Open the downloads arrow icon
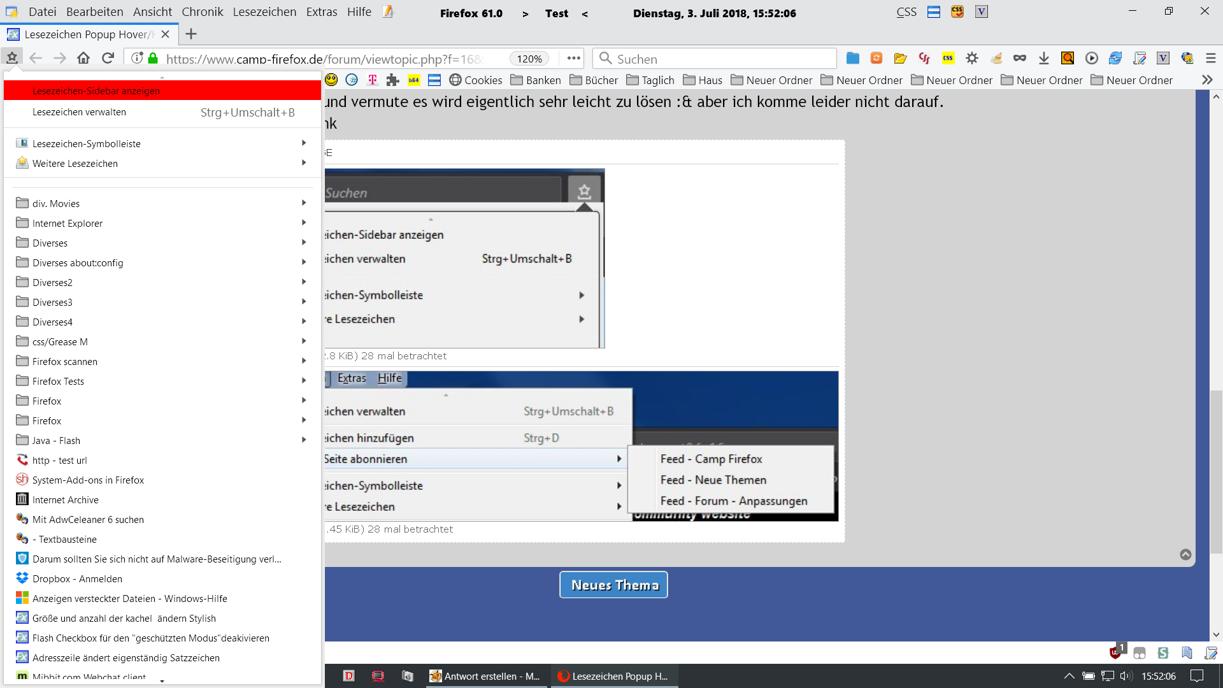The image size is (1223, 688). coord(1043,58)
